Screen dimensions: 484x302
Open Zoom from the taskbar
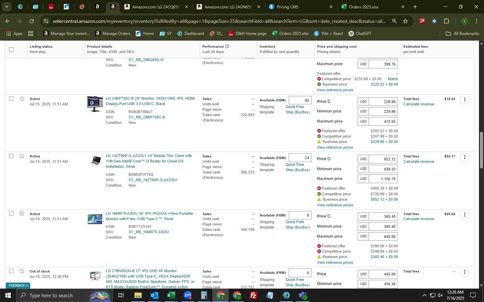[x=187, y=295]
